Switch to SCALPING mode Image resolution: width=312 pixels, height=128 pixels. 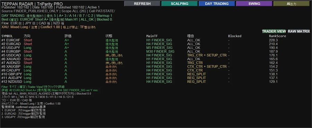[180, 3]
